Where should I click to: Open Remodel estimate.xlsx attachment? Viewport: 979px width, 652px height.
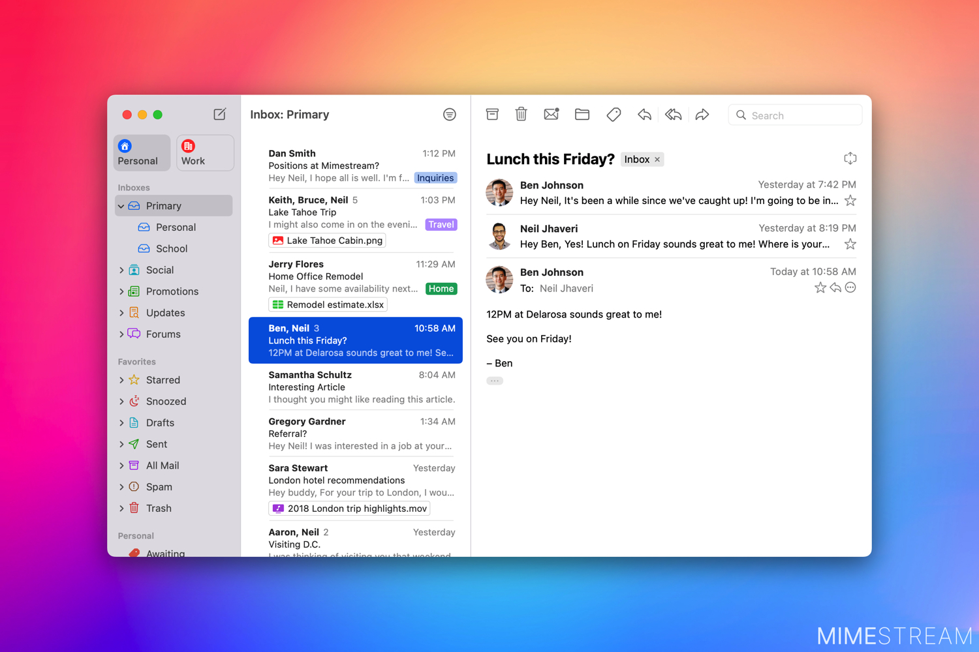pos(328,304)
